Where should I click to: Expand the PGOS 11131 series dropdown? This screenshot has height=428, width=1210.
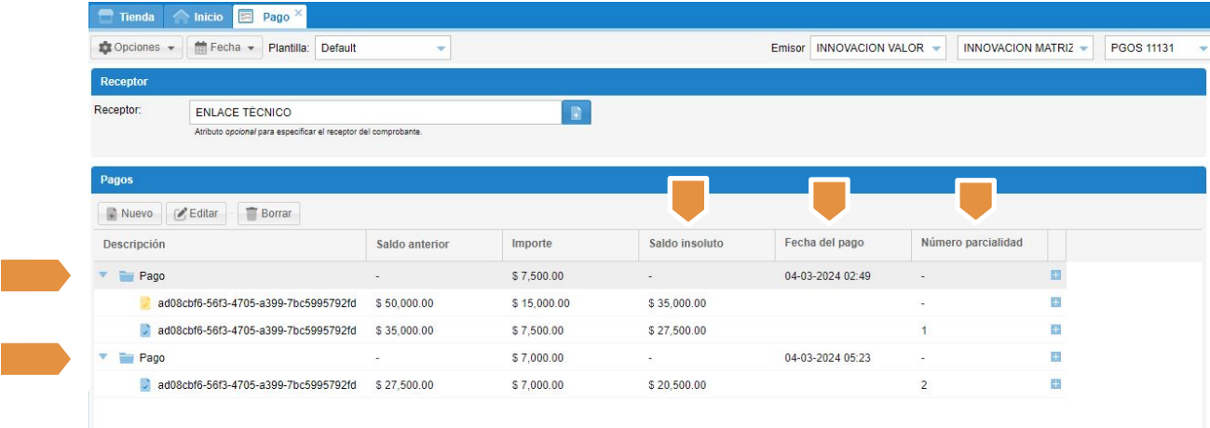[1202, 48]
